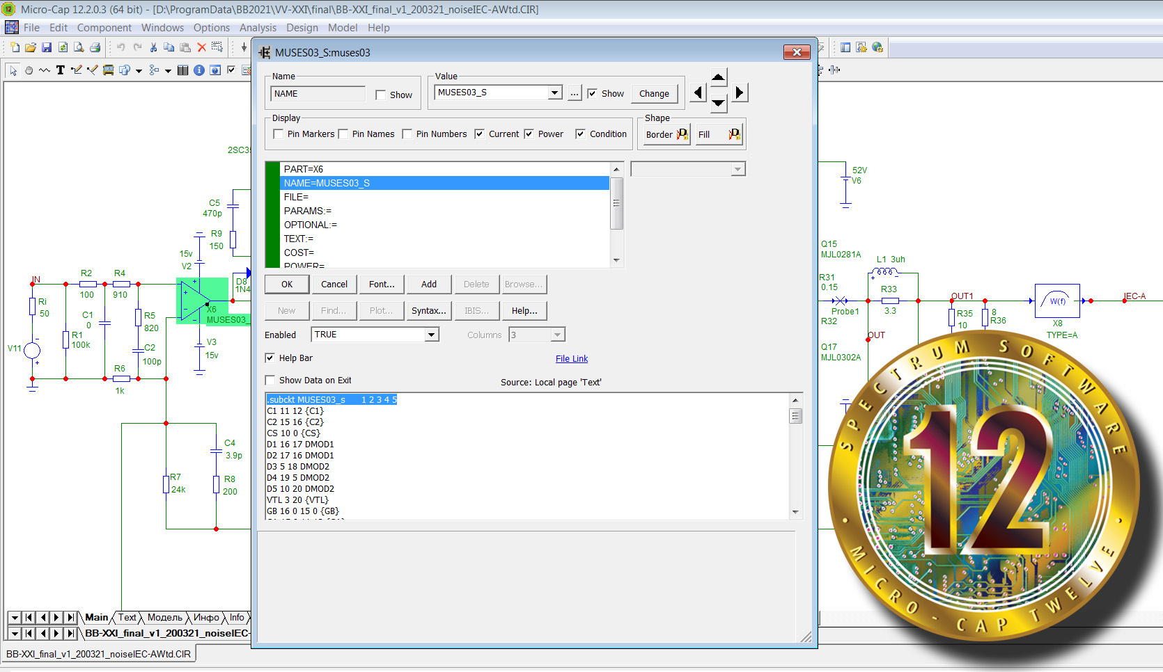Open the Font... settings button
1163x672 pixels.
[x=382, y=285]
